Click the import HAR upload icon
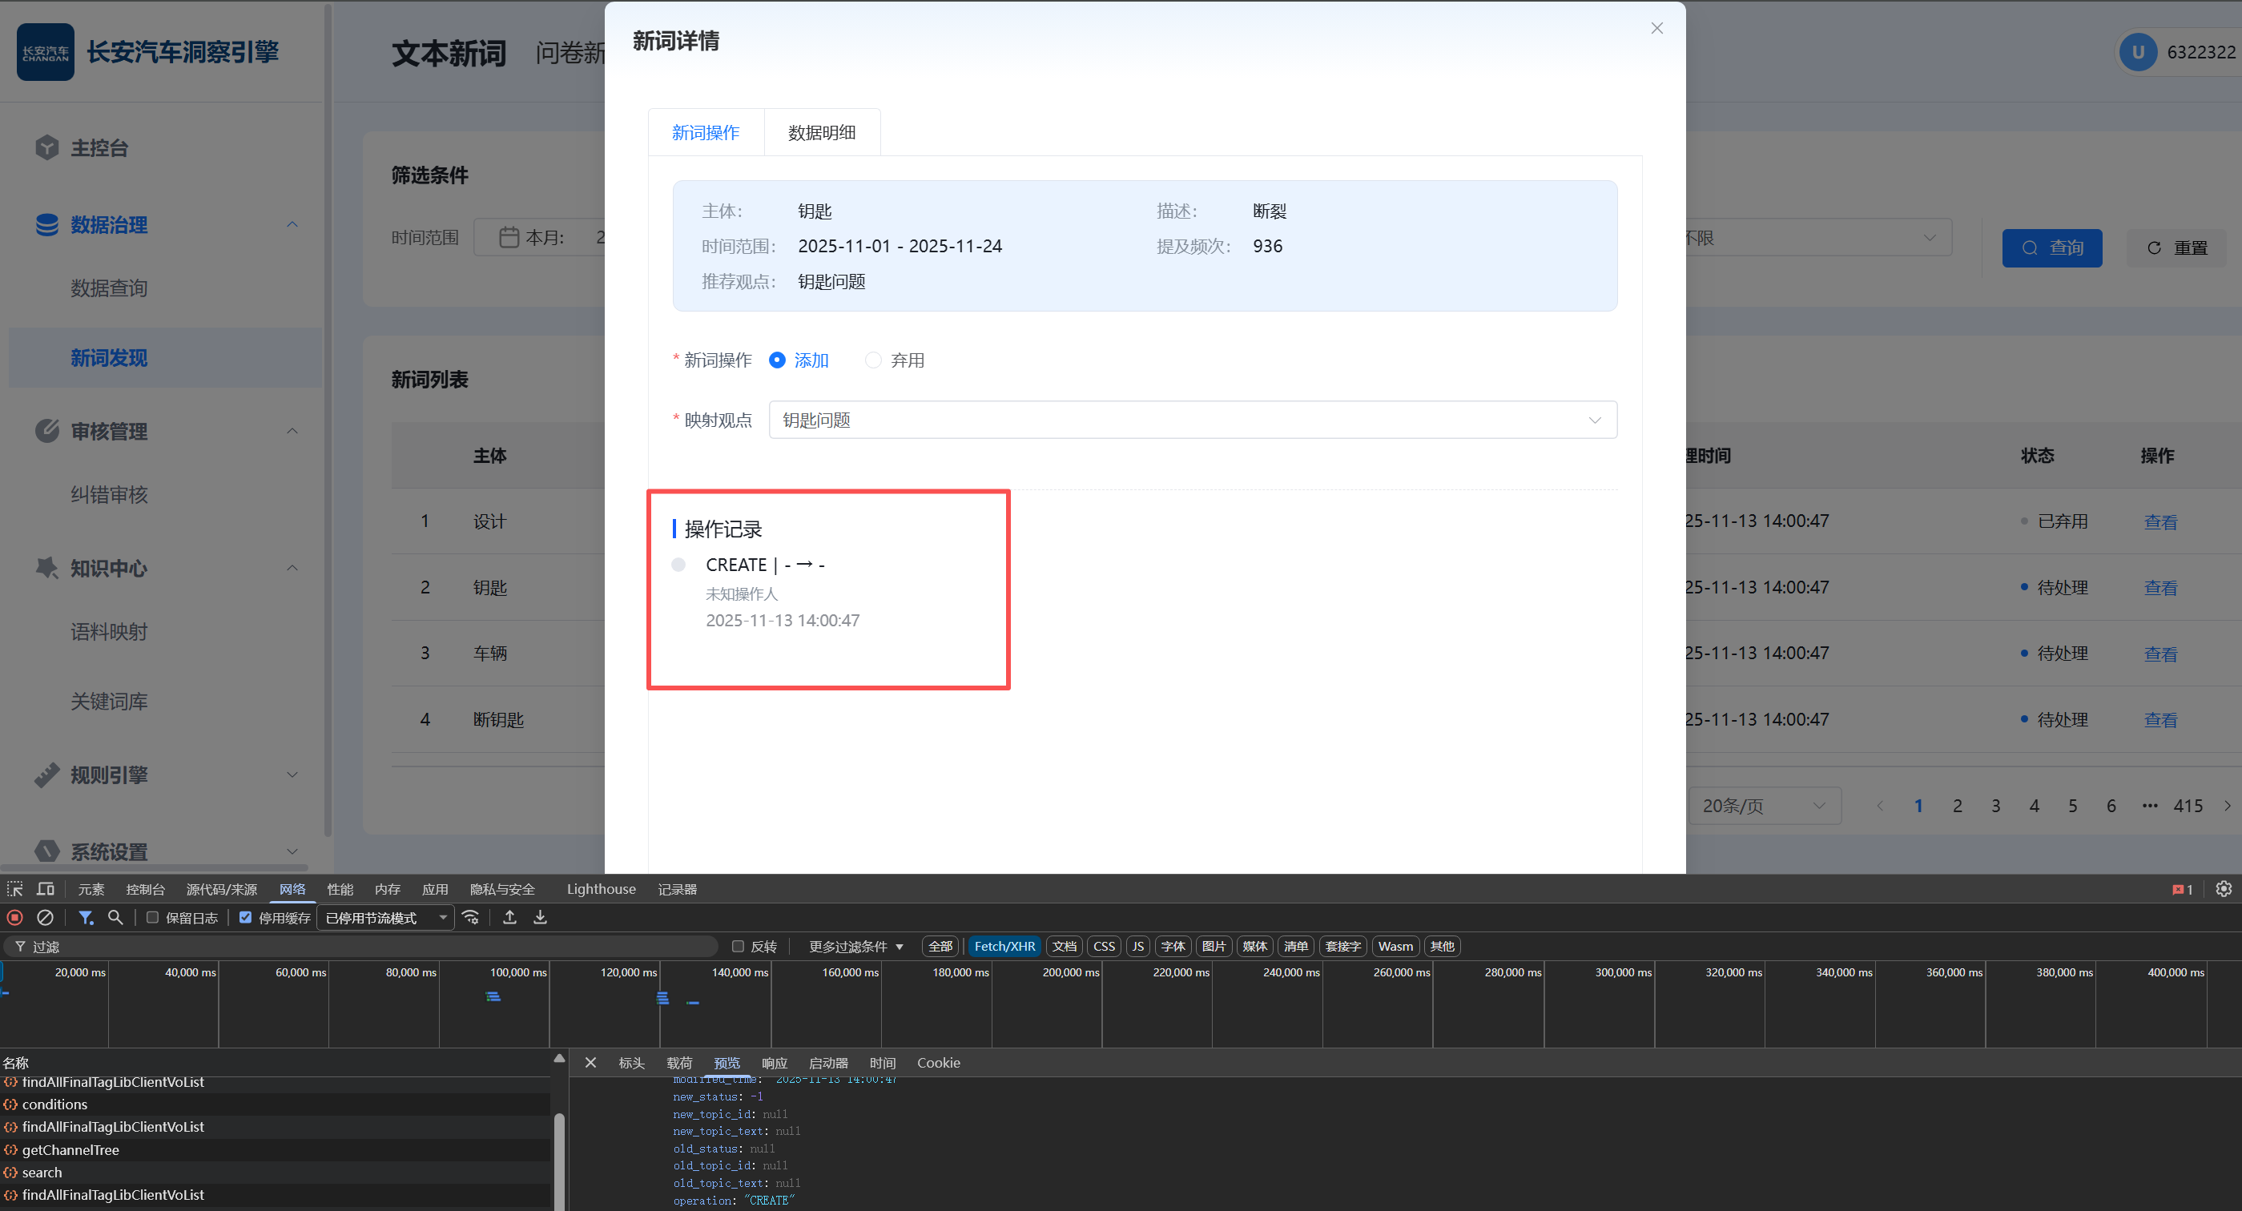Screen dimensions: 2242x1211 pyautogui.click(x=510, y=917)
